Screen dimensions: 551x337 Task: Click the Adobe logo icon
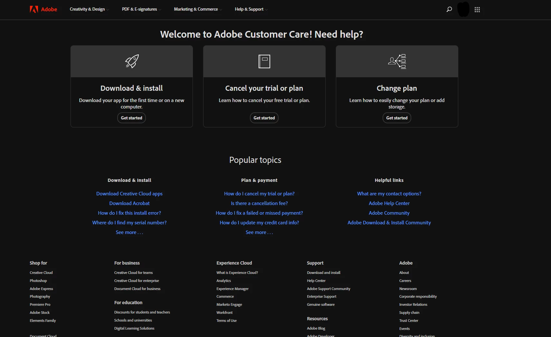pyautogui.click(x=34, y=9)
